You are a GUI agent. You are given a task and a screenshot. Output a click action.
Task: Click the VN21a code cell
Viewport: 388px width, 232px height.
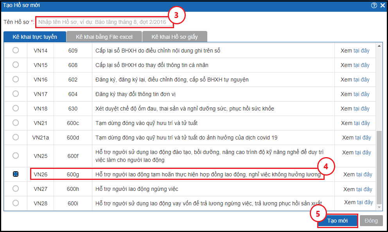pos(41,138)
